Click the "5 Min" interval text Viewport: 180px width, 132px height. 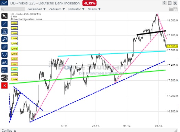click(14, 16)
